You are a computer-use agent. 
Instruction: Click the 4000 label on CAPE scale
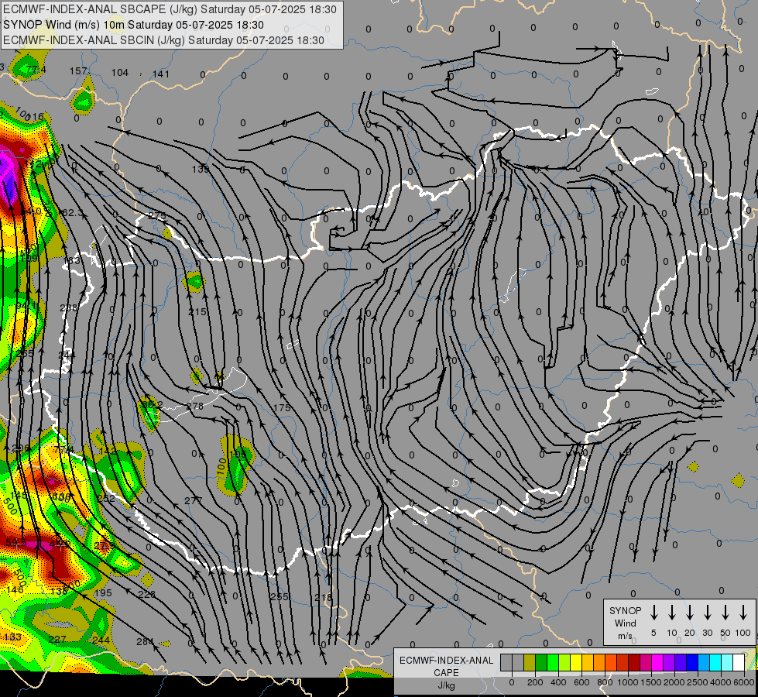720,682
